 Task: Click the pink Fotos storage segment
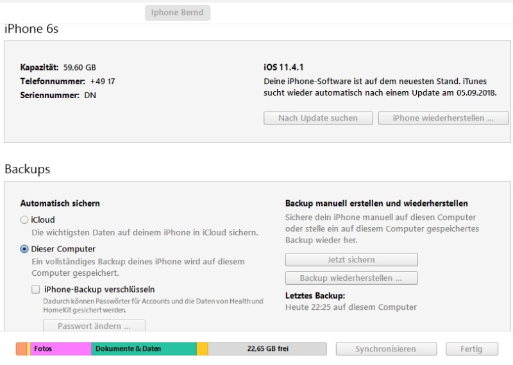(61, 349)
